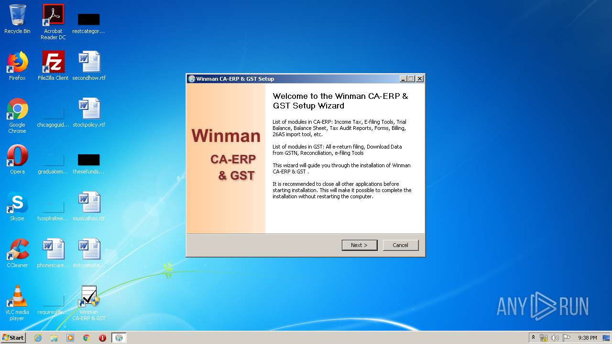Select the phonescare… document icon
Image resolution: width=612 pixels, height=344 pixels.
point(53,253)
